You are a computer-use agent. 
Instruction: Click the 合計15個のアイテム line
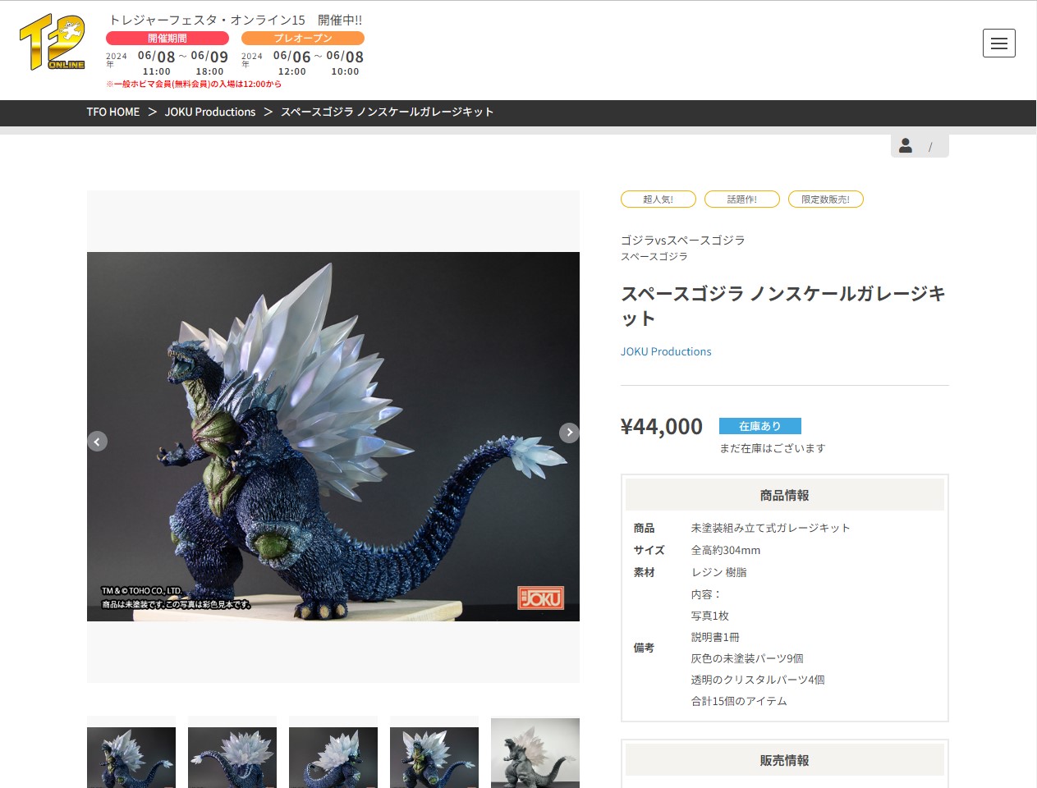pyautogui.click(x=739, y=701)
